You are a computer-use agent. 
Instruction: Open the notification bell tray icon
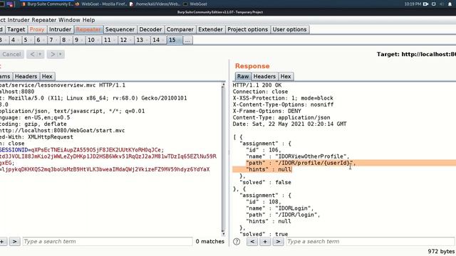(450, 4)
